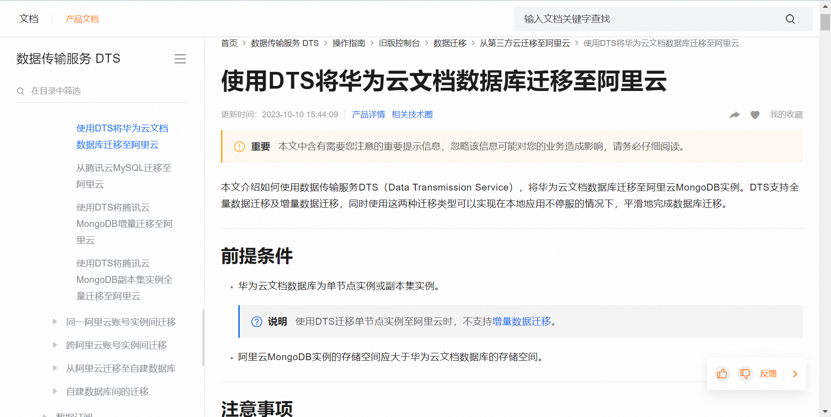This screenshot has width=831, height=417.
Task: Go to 首页 in breadcrumb
Action: point(229,43)
